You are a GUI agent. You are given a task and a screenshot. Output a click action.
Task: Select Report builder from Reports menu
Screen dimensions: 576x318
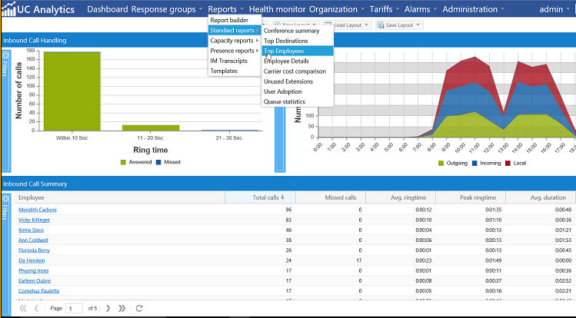235,20
